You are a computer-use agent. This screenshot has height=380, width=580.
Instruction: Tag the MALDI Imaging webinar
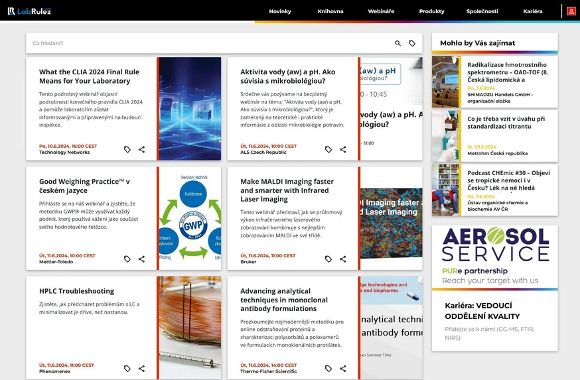[328, 259]
